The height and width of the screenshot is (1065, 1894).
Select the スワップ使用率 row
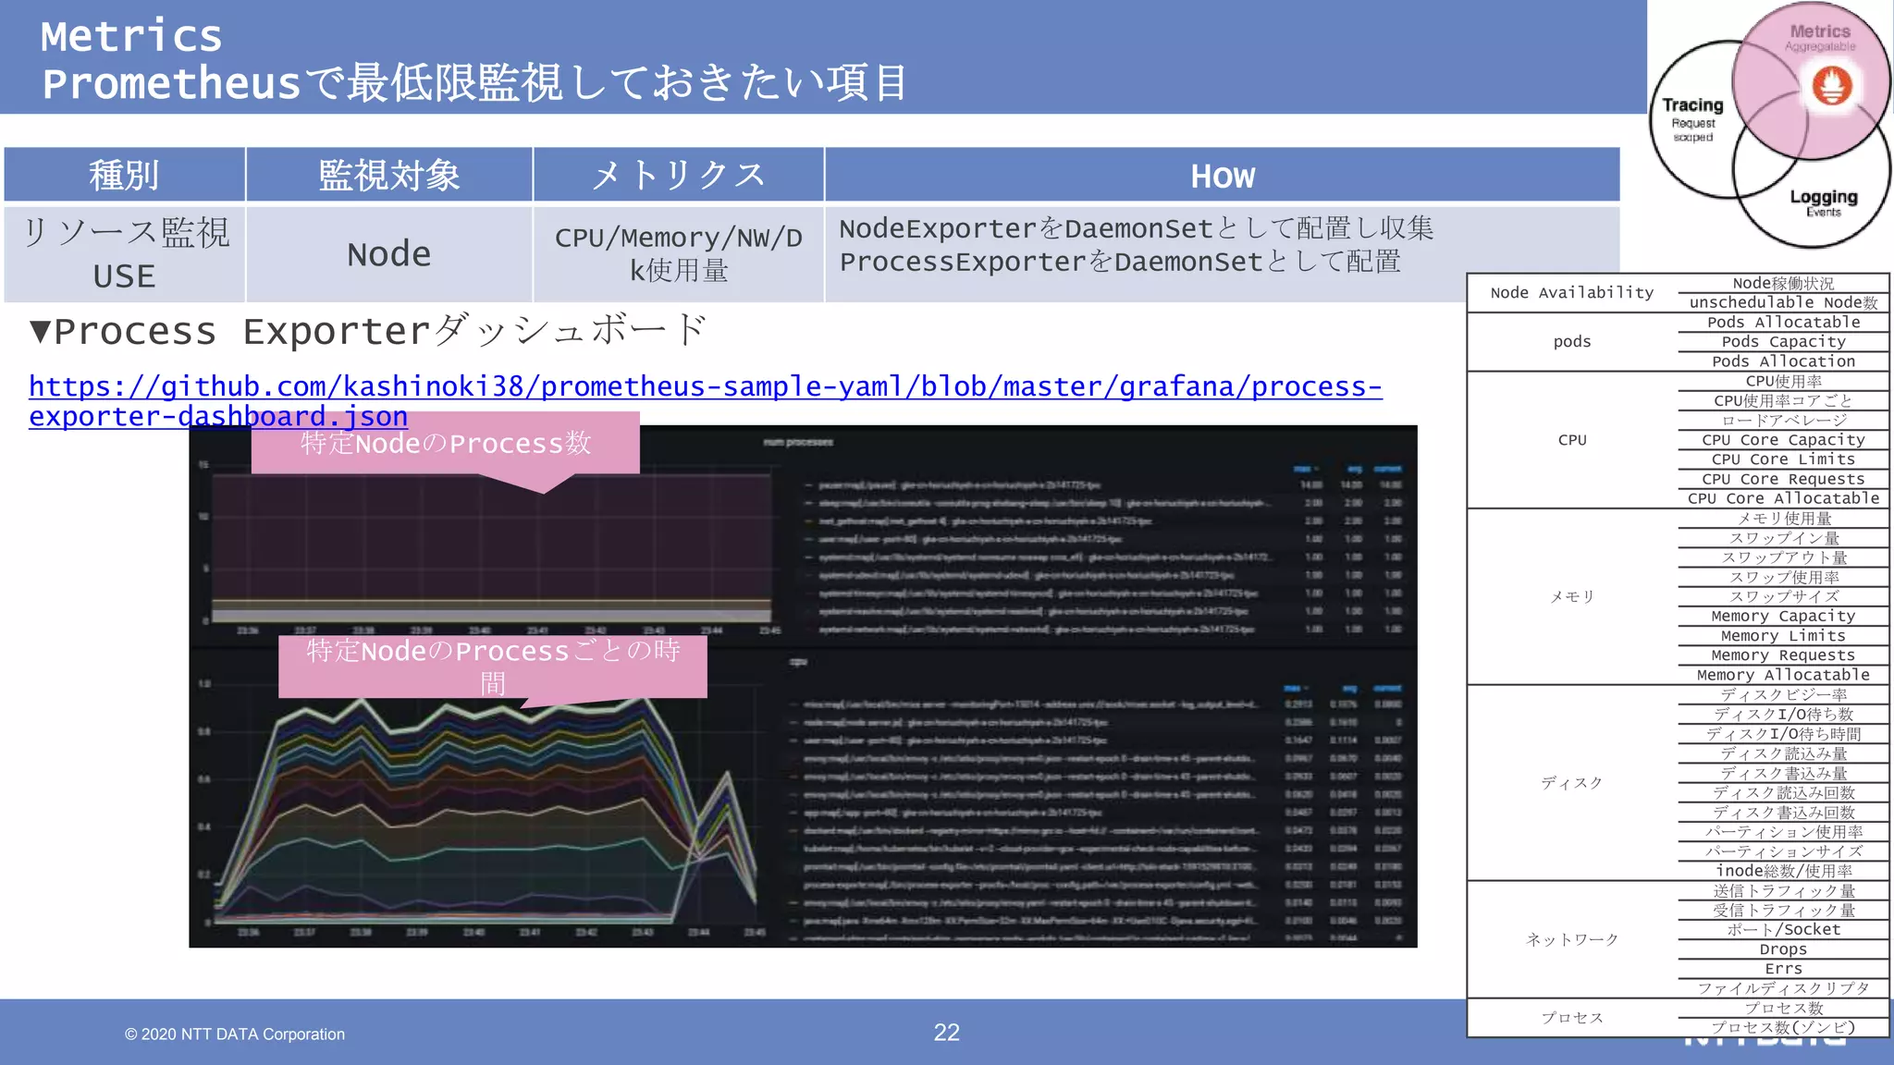point(1783,577)
